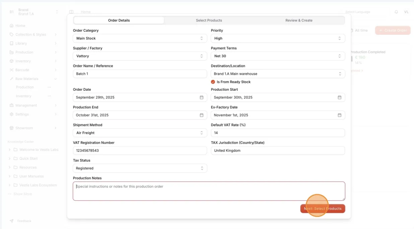Open the Supplier / Factory dropdown
This screenshot has height=229, width=414.
[140, 56]
